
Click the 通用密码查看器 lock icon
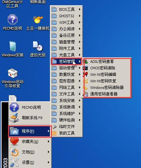pyautogui.click(x=85, y=94)
